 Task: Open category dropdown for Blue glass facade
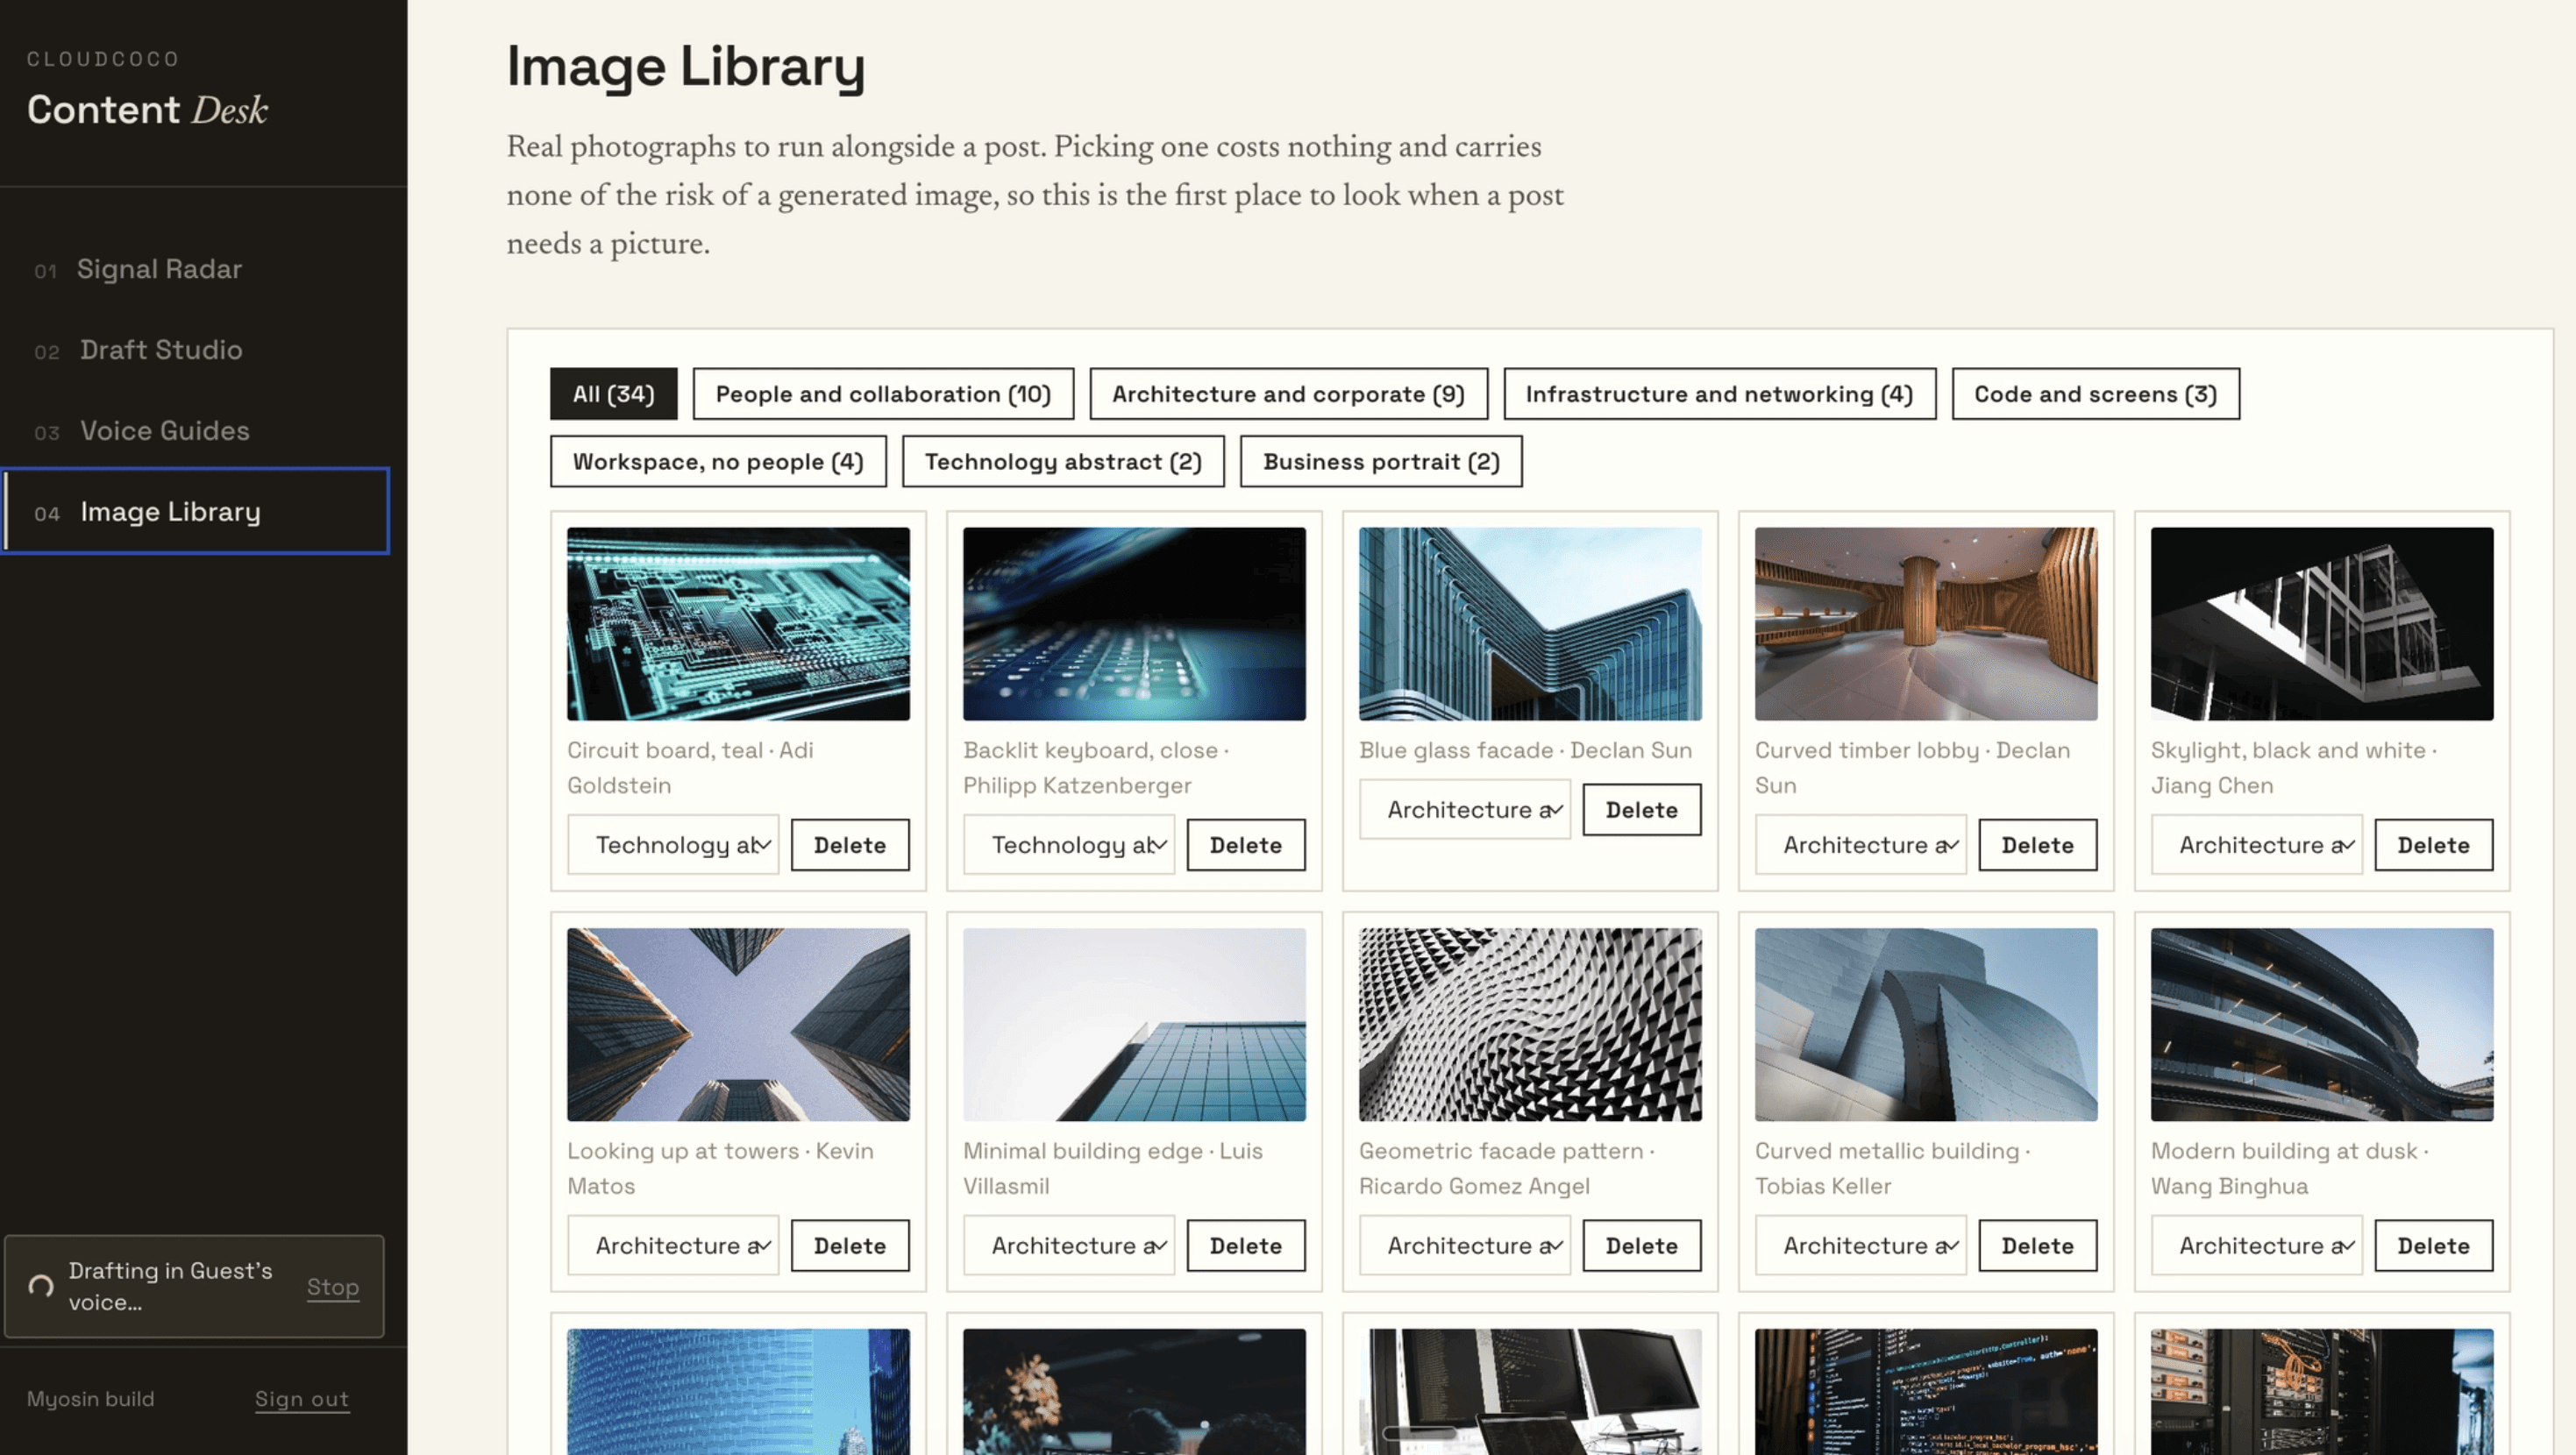[1465, 810]
